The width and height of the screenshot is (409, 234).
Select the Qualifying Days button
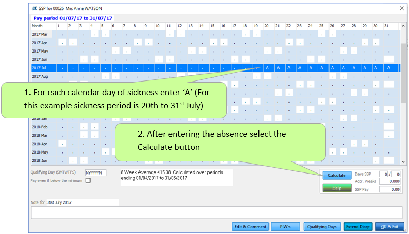[322, 227]
